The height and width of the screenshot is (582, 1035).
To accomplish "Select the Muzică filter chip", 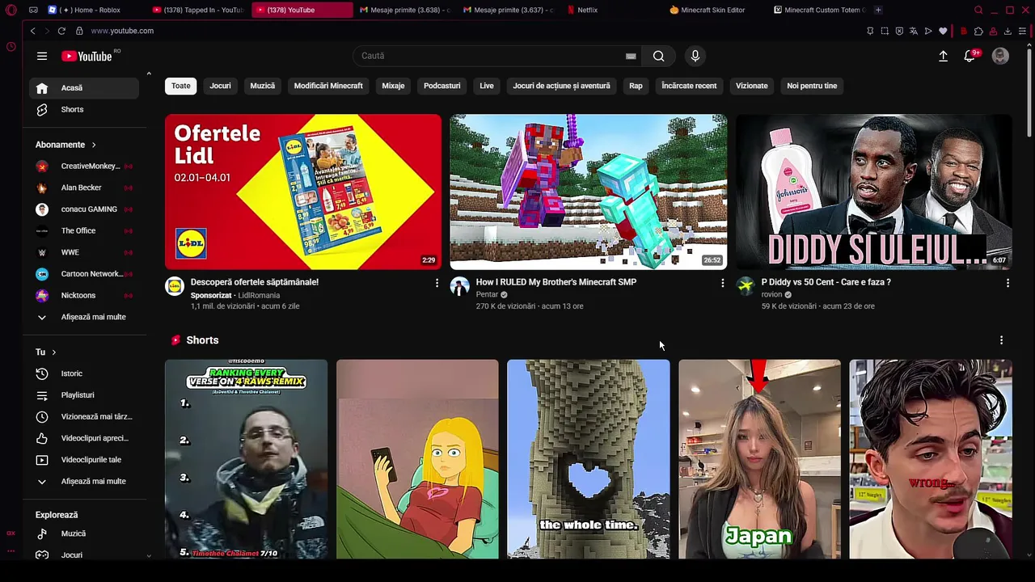I will coord(262,86).
